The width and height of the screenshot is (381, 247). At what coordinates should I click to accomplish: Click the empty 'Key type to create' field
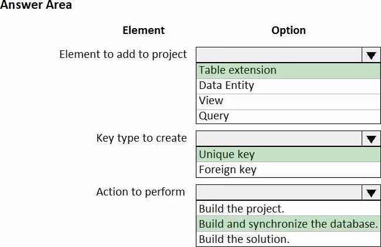point(278,139)
